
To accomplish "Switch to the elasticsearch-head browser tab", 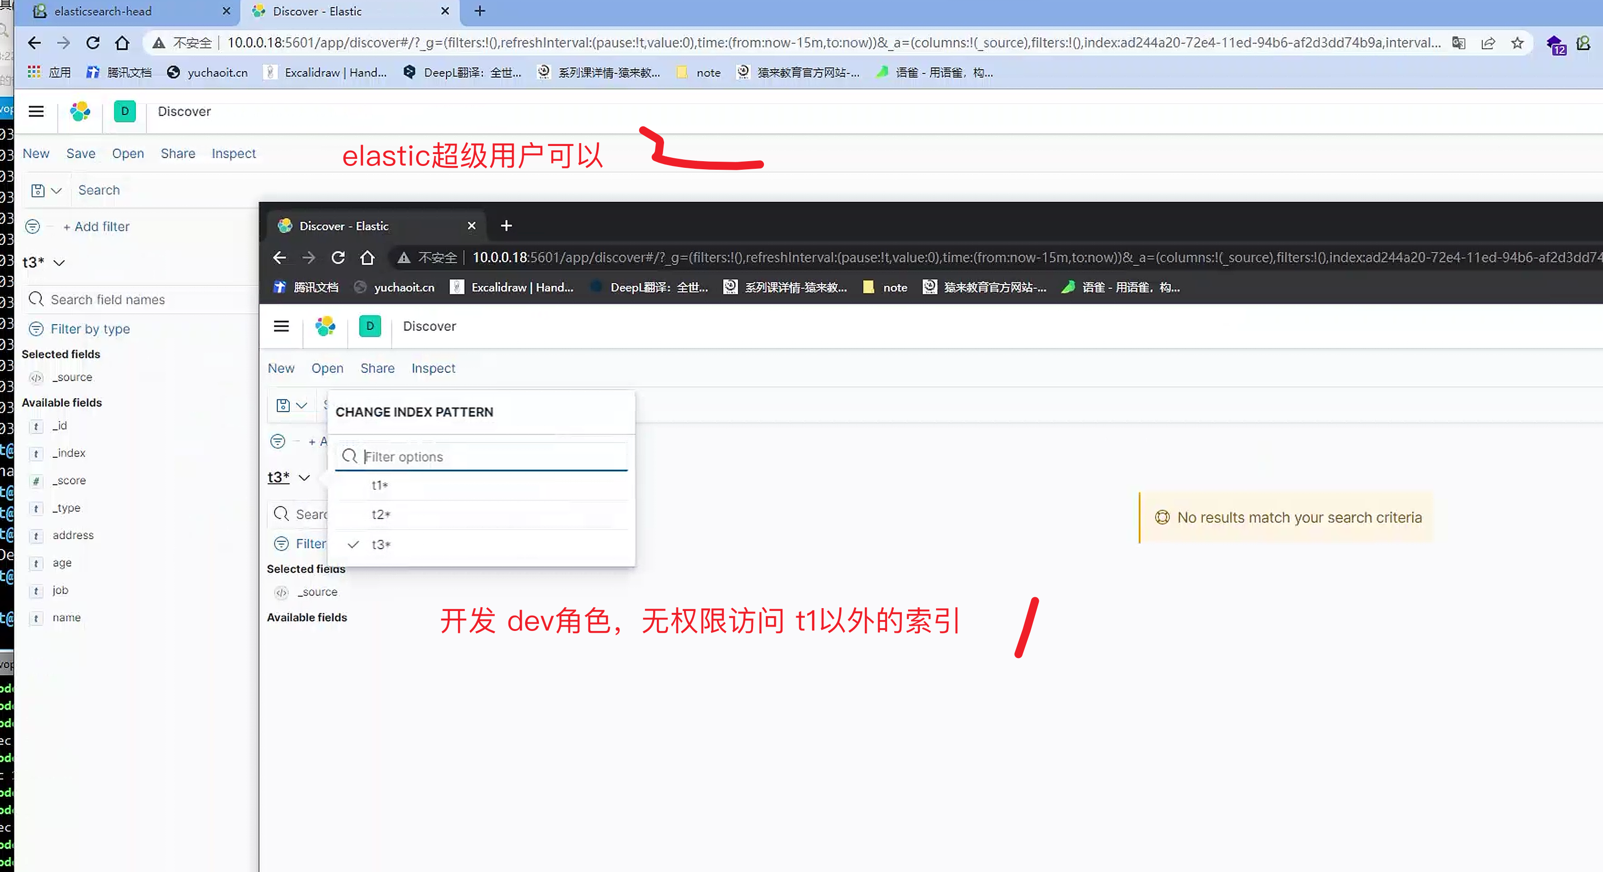I will pyautogui.click(x=103, y=11).
